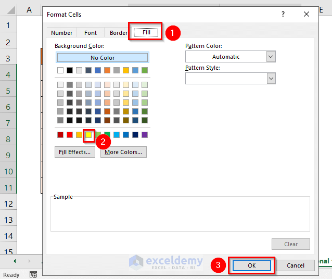Open the Font tab
Image resolution: width=332 pixels, height=279 pixels.
pyautogui.click(x=91, y=33)
